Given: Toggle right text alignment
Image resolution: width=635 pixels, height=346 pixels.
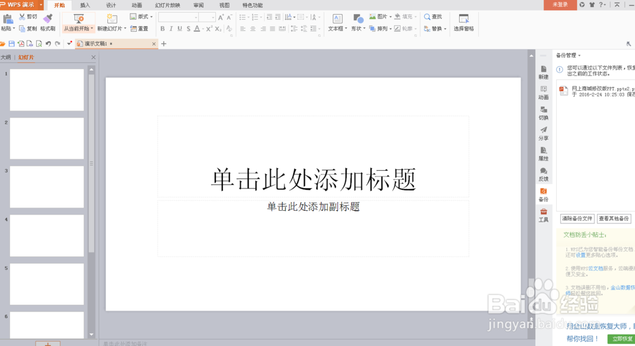Looking at the screenshot, I should point(263,29).
